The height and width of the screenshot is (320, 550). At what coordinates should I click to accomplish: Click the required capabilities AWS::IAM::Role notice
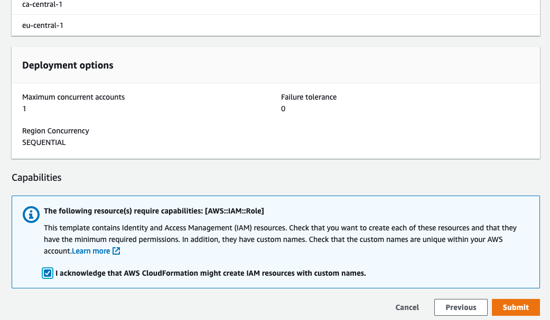point(154,211)
